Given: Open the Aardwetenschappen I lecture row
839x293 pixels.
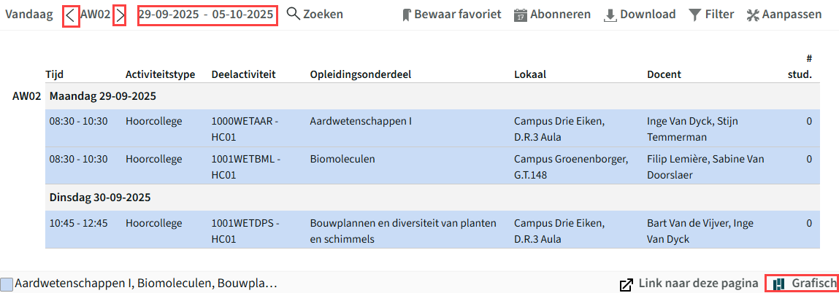Looking at the screenshot, I should (x=432, y=128).
